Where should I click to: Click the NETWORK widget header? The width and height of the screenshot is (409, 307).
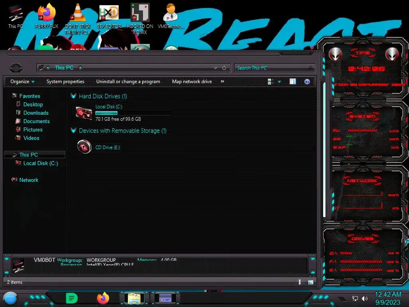362,181
